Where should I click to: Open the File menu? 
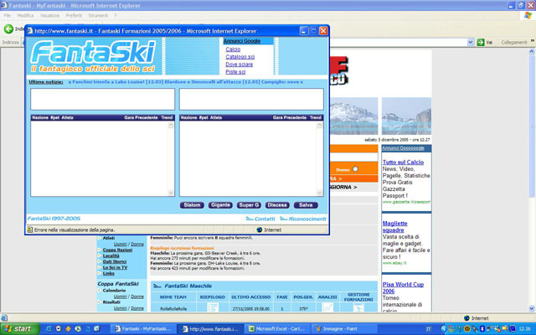click(8, 15)
